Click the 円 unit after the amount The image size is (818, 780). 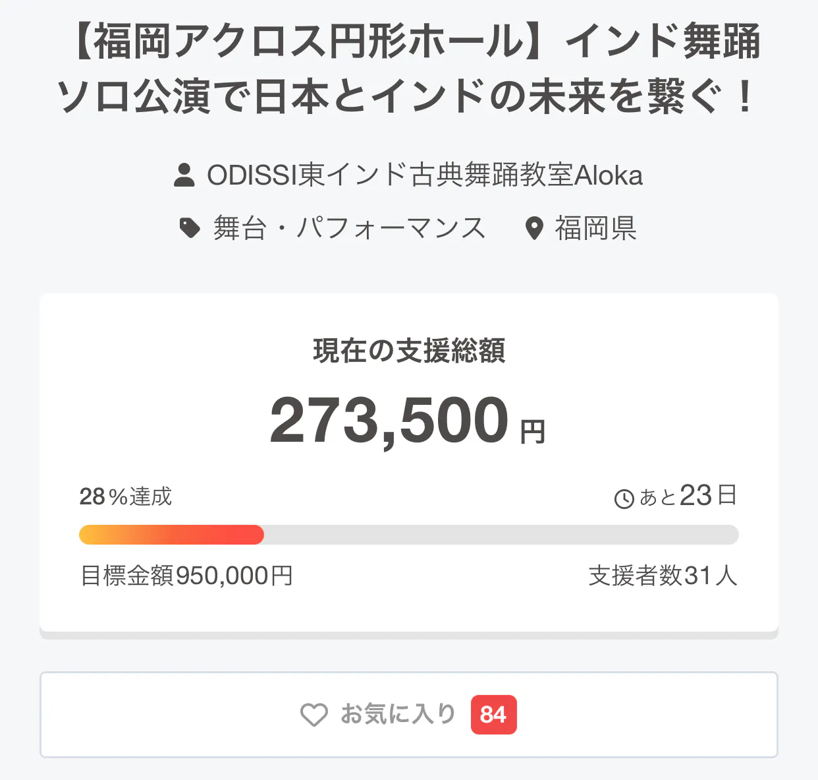coord(533,432)
